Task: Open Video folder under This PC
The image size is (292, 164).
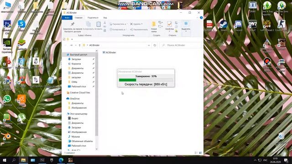Action: click(x=75, y=118)
